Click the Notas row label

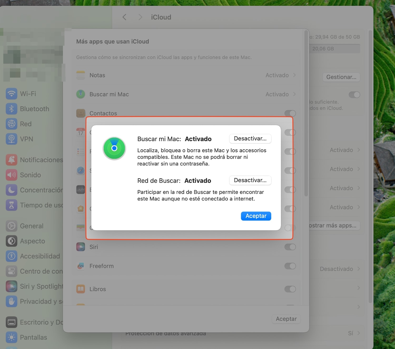[x=97, y=75]
